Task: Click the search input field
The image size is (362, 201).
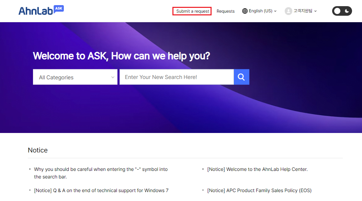Action: [x=176, y=77]
